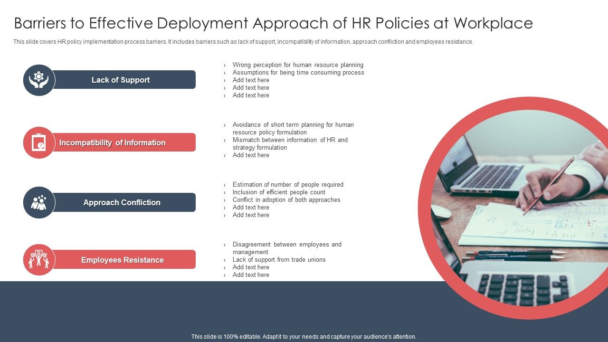Select 'Avoidance of short term planning' bullet
The height and width of the screenshot is (342, 608).
point(293,129)
